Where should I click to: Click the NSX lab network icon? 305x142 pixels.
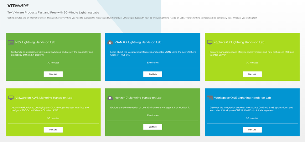point(11,42)
